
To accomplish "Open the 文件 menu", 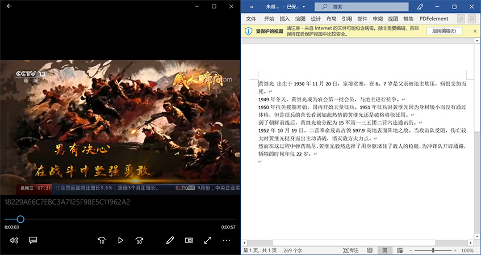I will pos(251,19).
